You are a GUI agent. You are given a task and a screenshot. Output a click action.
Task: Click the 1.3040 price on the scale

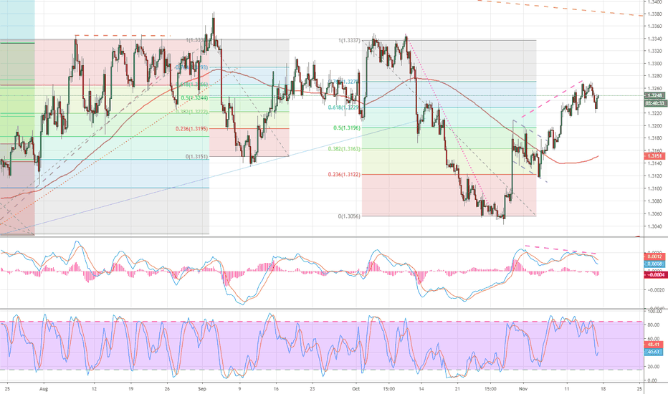652,226
